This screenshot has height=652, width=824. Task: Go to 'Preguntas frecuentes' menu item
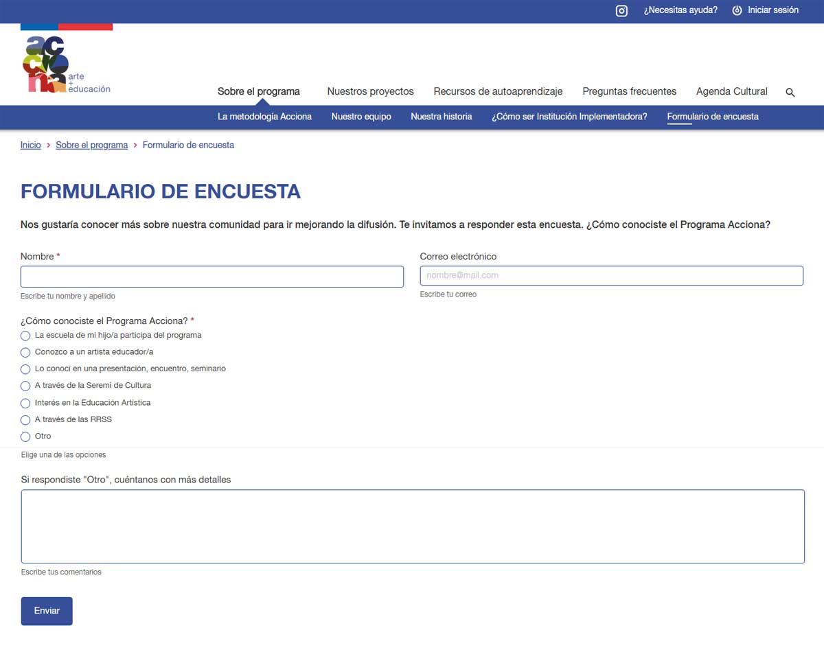pyautogui.click(x=630, y=91)
